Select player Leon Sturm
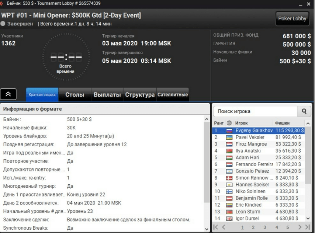 tap(258, 212)
